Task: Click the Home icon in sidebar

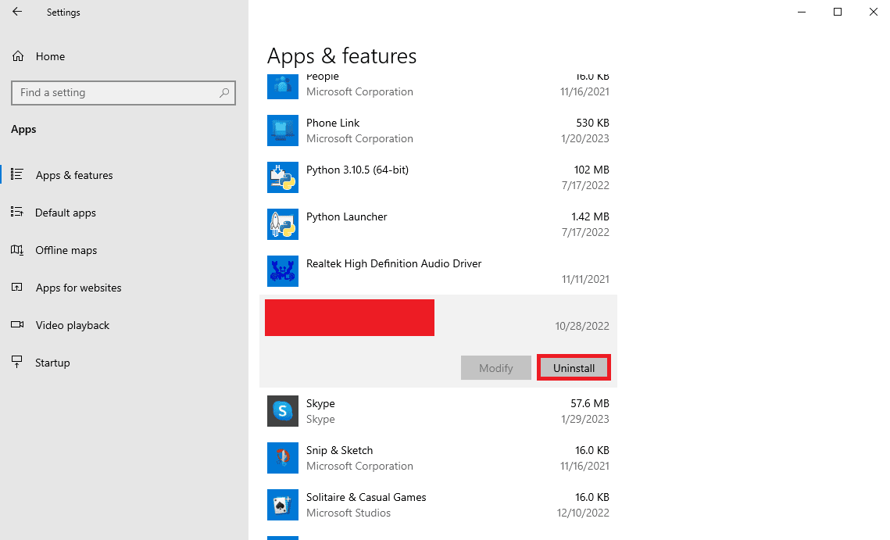Action: click(x=18, y=56)
